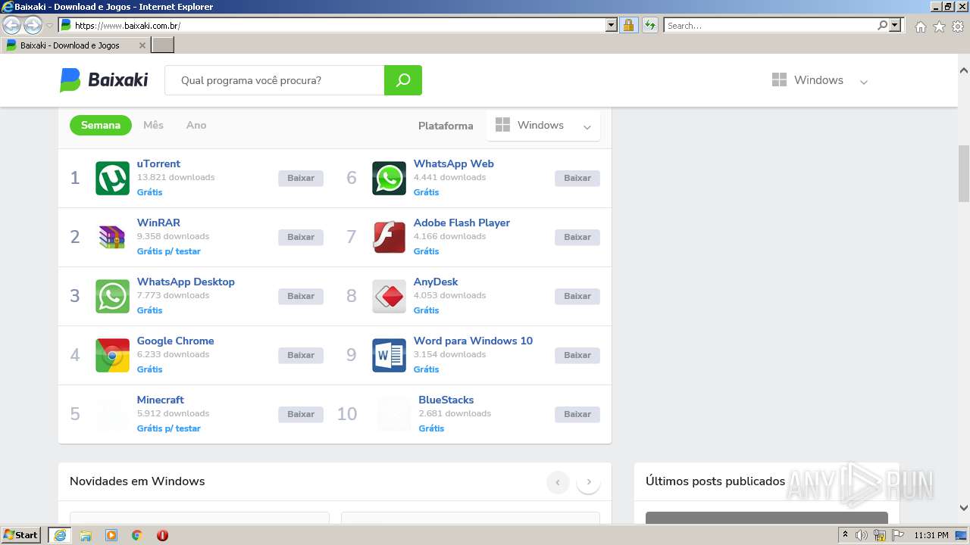Click the Internet Explorer forward arrow

(x=33, y=26)
